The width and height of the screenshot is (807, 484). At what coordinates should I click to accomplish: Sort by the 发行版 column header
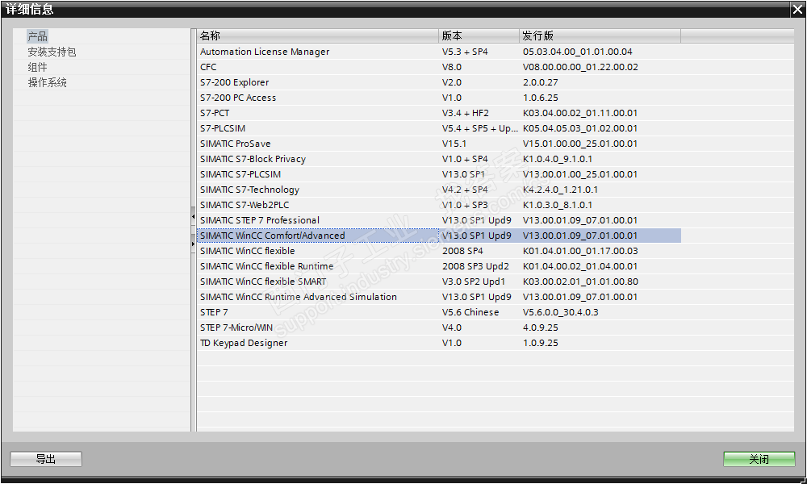tap(600, 35)
